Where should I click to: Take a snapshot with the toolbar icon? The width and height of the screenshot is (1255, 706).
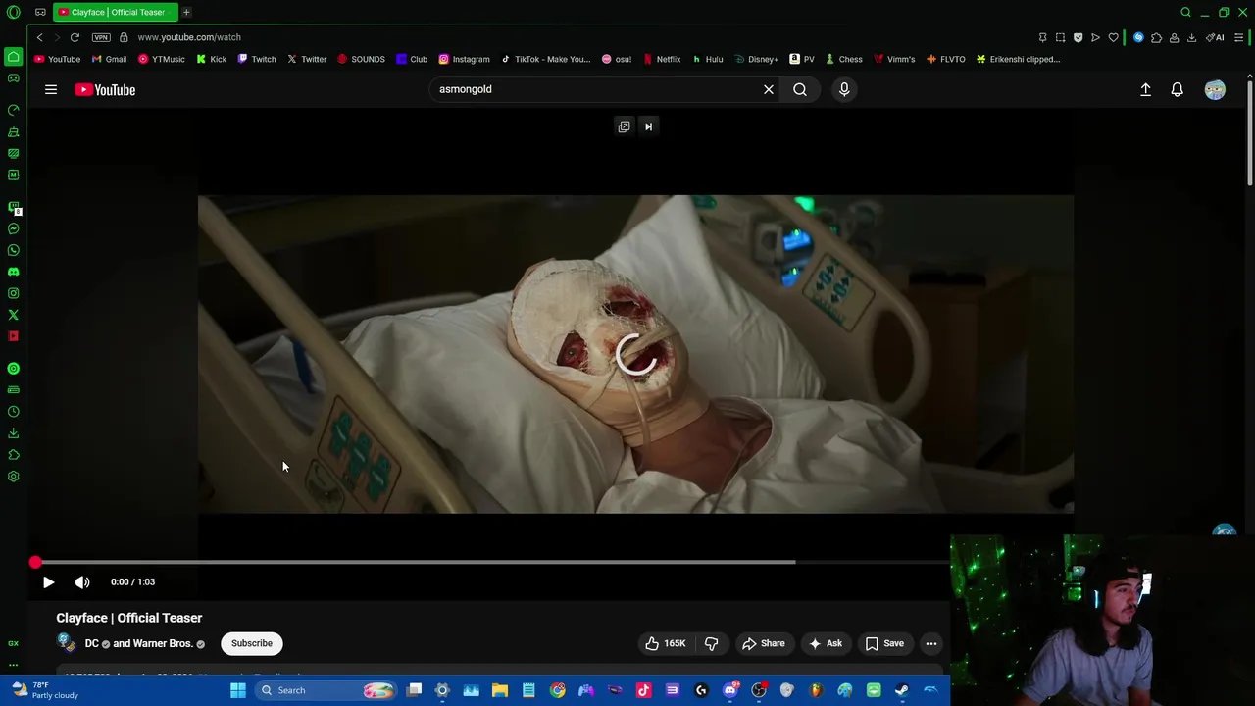1060,37
